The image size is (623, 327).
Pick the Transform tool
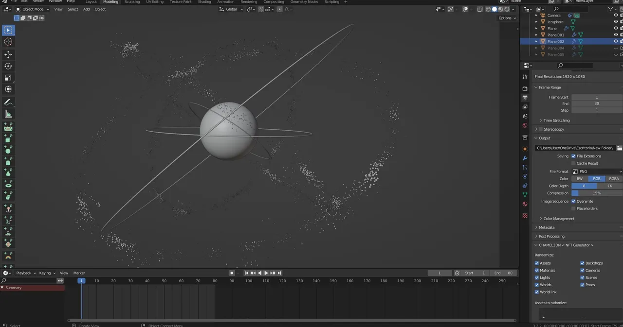point(8,89)
